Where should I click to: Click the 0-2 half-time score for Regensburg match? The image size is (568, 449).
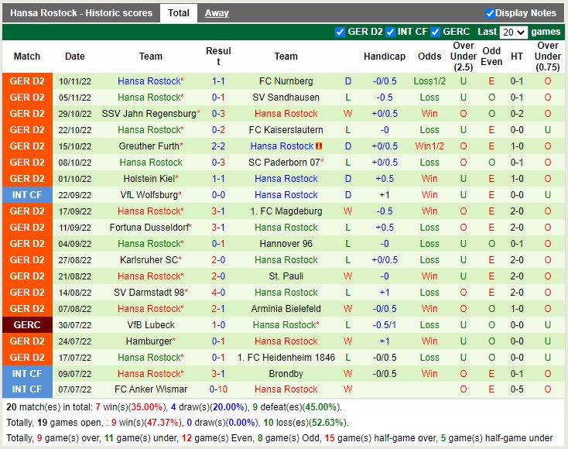click(517, 114)
